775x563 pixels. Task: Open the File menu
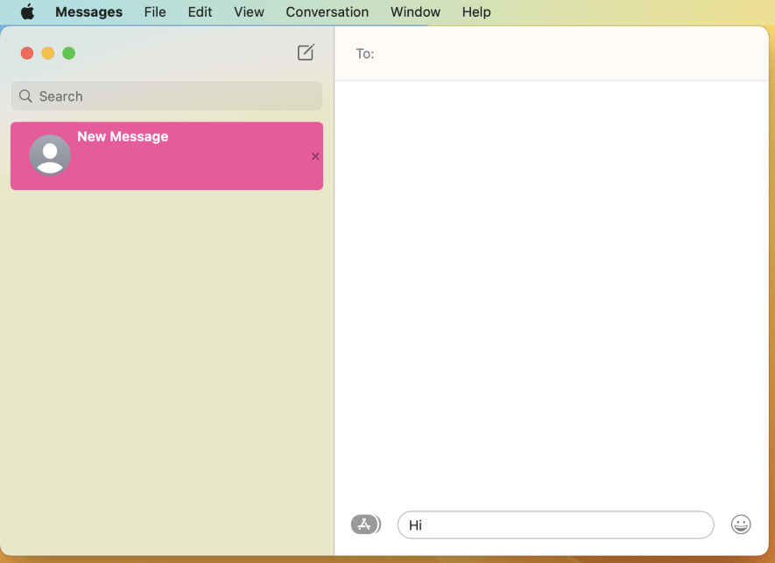click(155, 12)
